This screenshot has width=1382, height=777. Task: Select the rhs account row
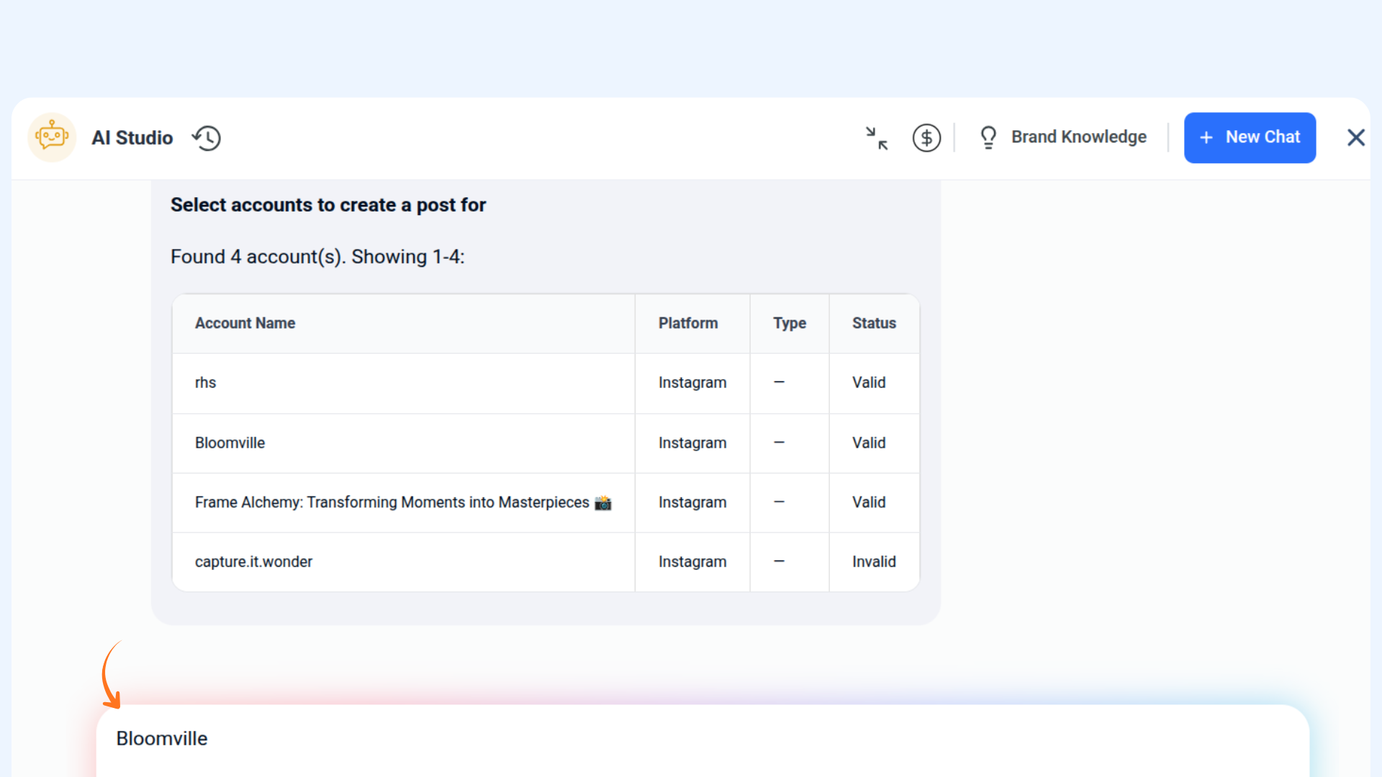(205, 383)
